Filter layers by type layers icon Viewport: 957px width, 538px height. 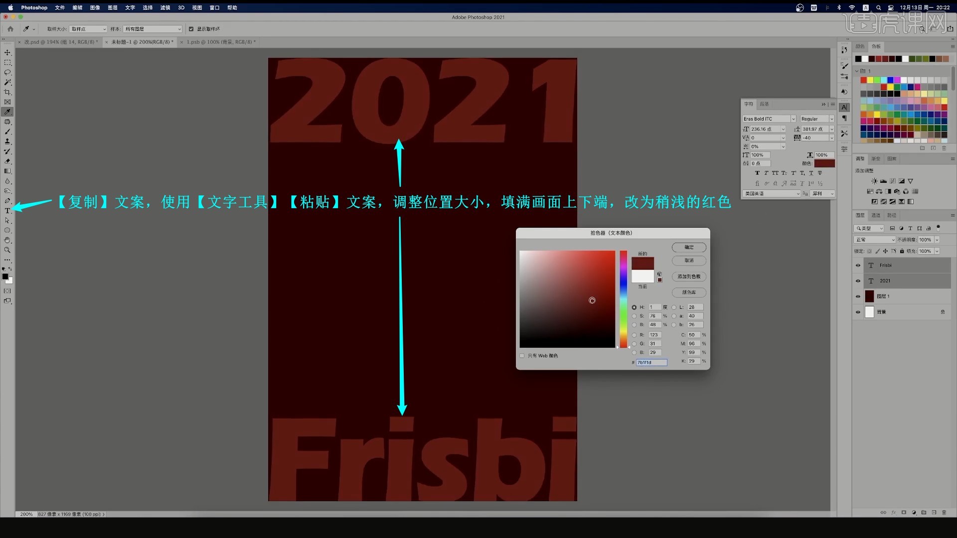point(910,228)
